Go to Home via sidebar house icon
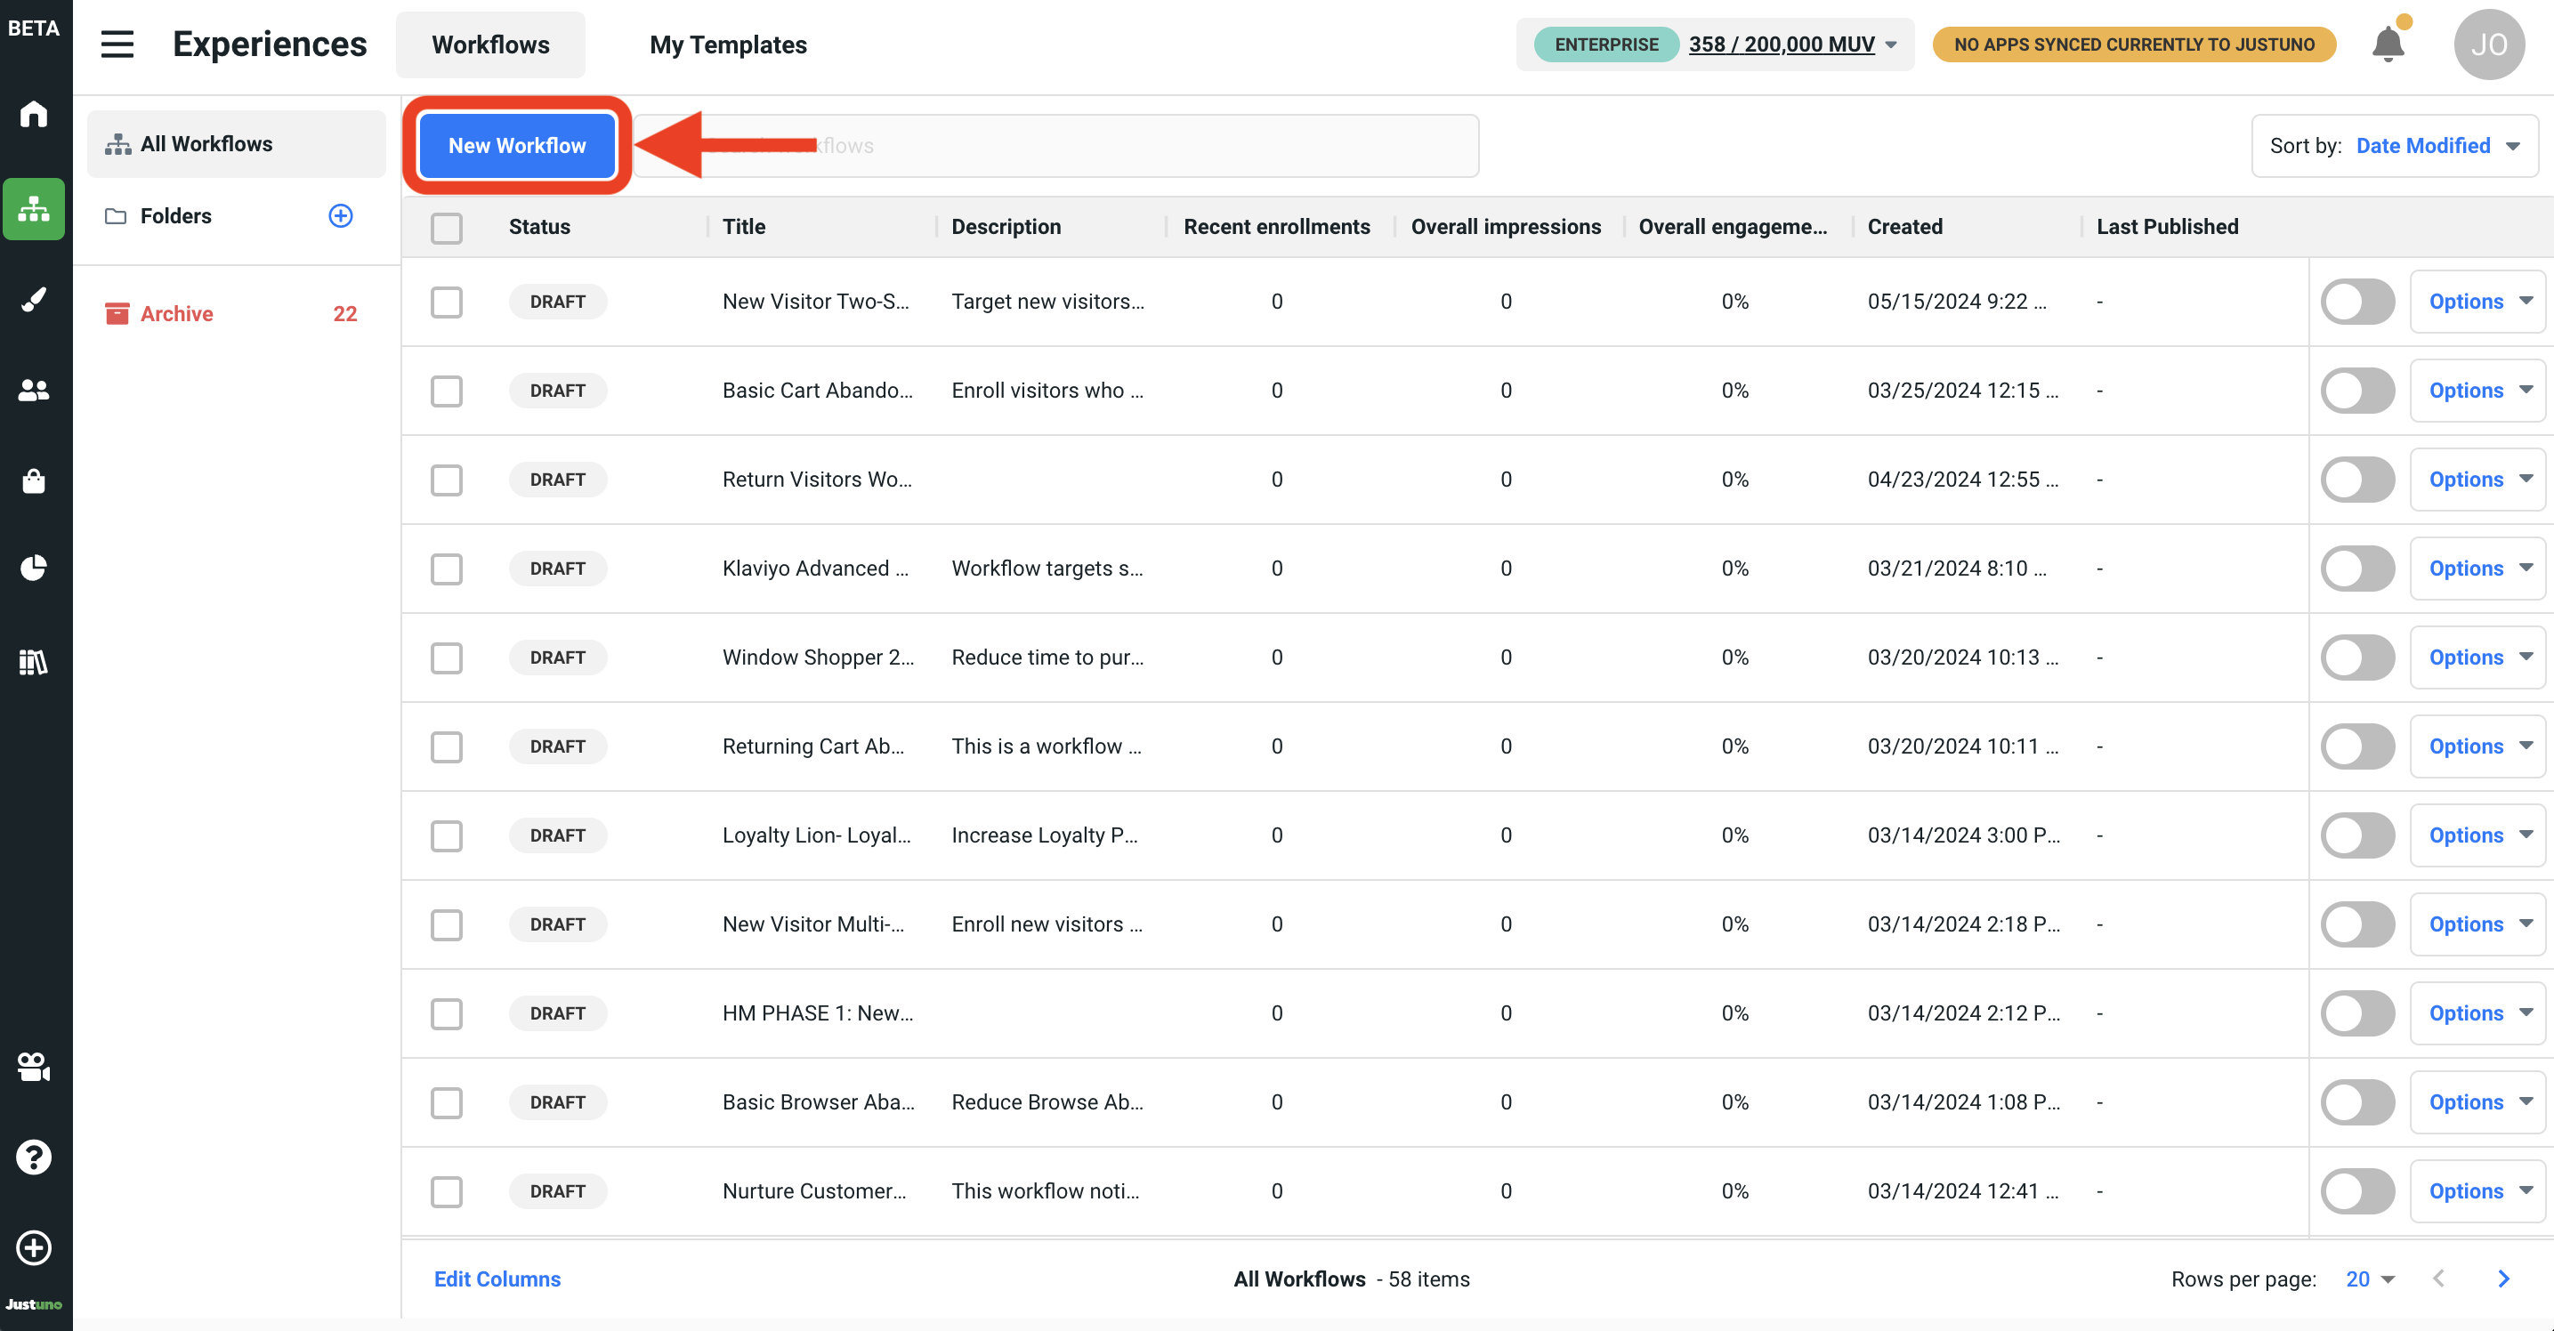The height and width of the screenshot is (1331, 2554). (34, 114)
